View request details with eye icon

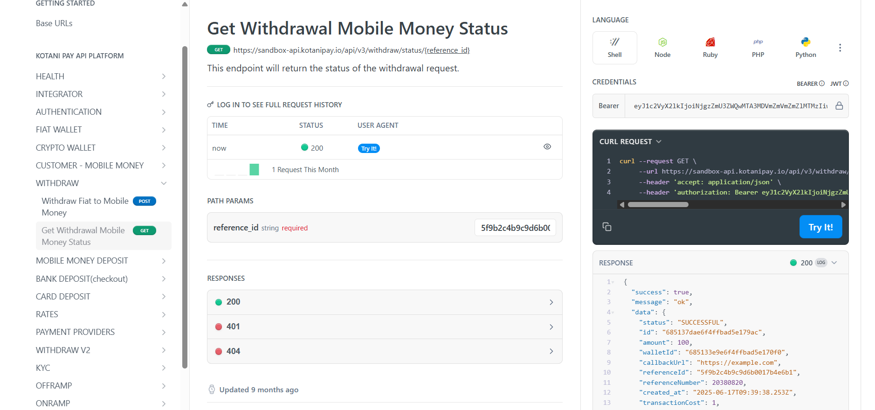pos(547,146)
